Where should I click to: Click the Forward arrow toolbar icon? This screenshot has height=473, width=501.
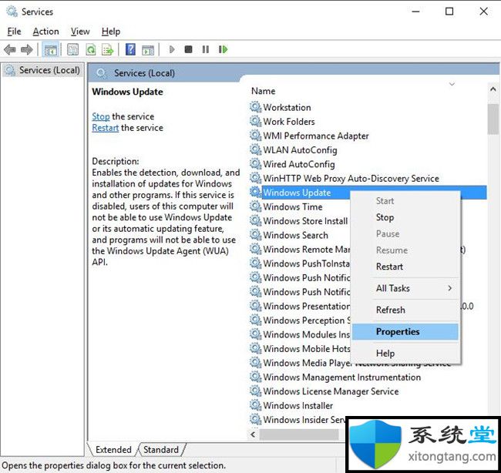click(x=26, y=49)
